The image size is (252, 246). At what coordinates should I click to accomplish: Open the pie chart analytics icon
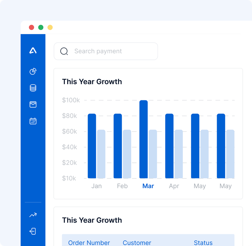33,71
